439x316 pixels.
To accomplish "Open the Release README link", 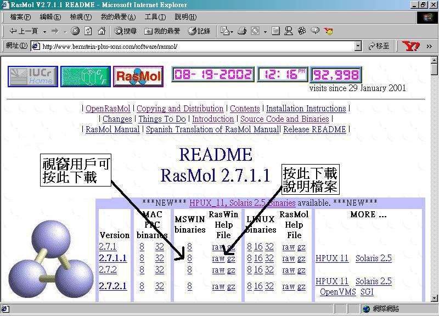I will [314, 129].
